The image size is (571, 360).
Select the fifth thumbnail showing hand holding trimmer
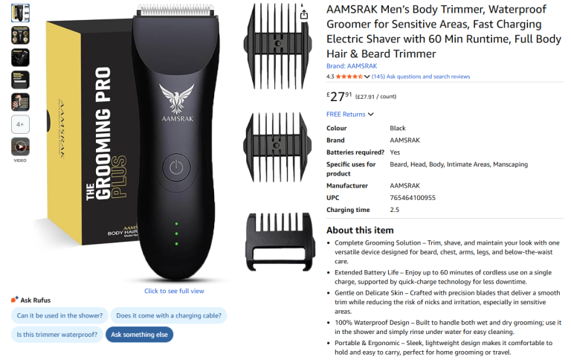pos(20,102)
